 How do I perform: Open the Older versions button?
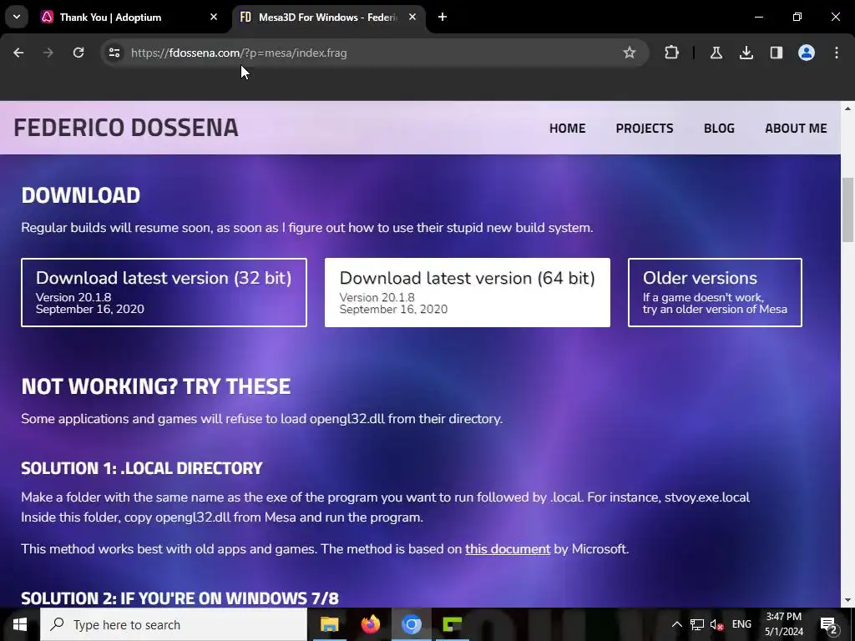[715, 293]
